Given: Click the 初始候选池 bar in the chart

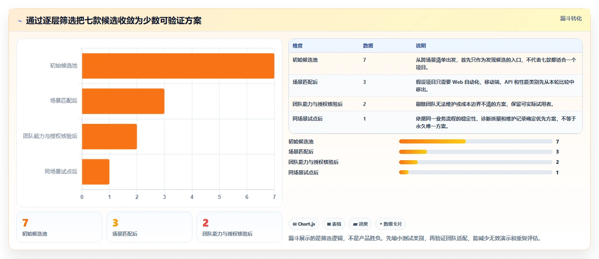Looking at the screenshot, I should 178,66.
